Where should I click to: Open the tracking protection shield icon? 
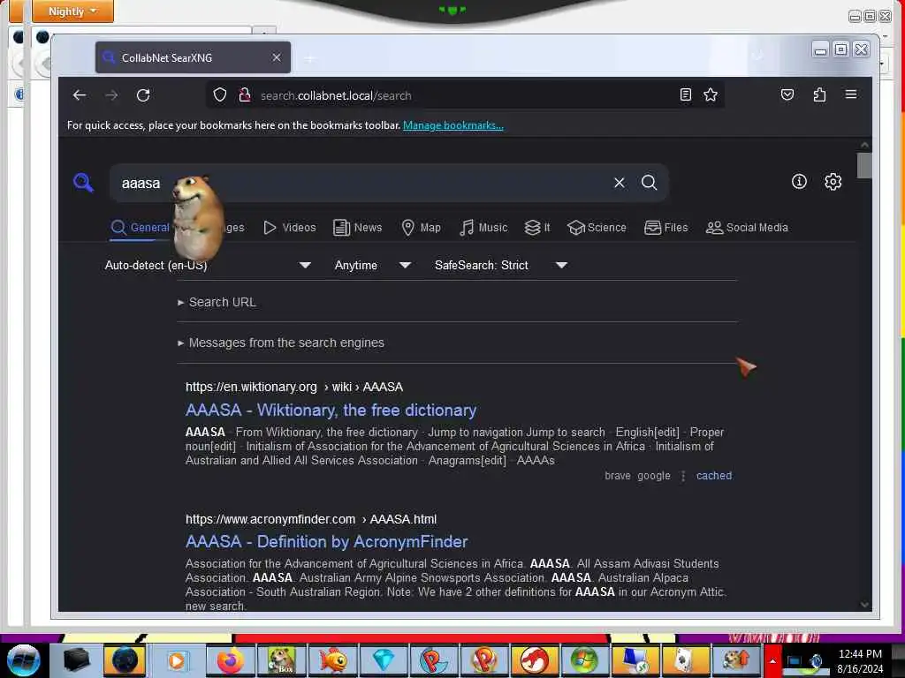click(220, 94)
